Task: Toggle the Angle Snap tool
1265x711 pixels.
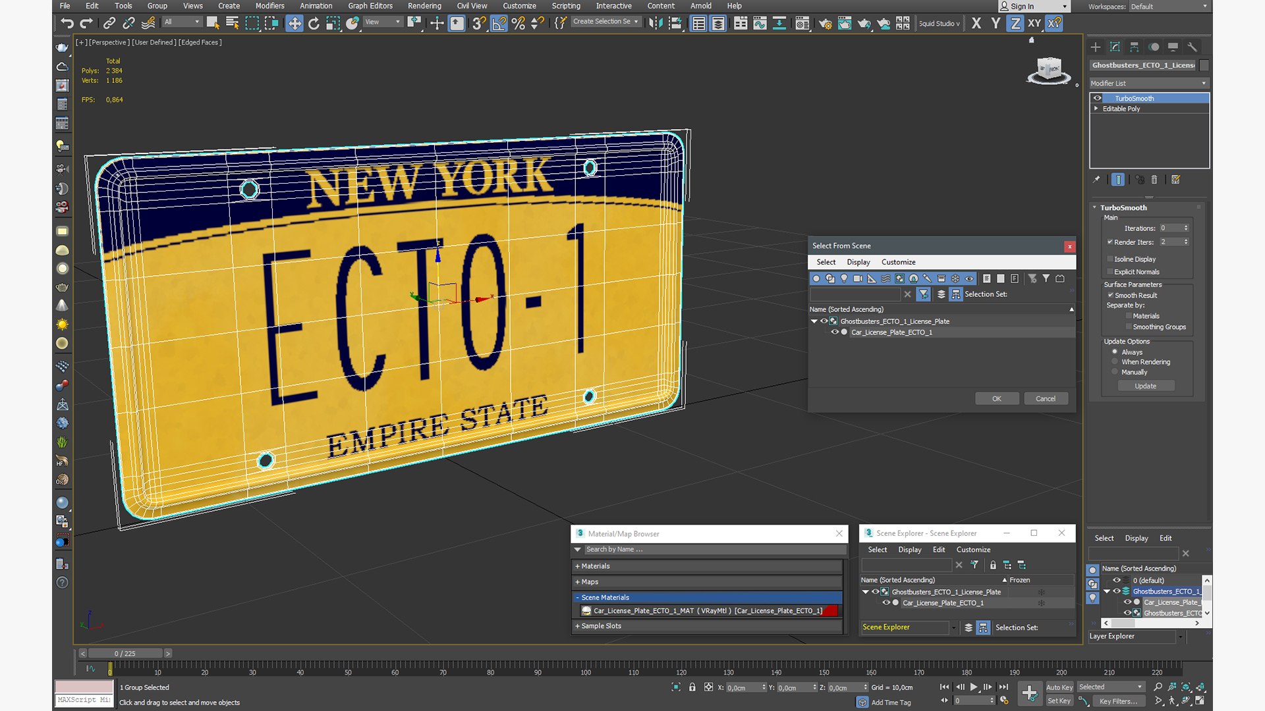Action: (x=499, y=23)
